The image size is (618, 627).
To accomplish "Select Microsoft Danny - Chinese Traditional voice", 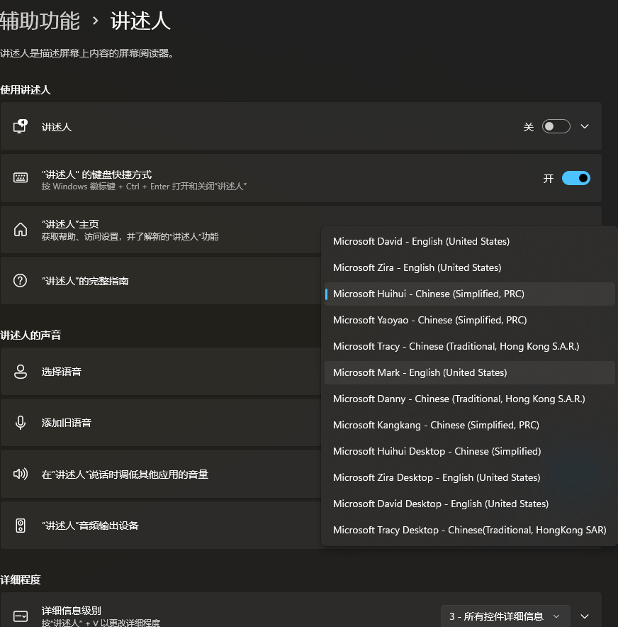I will [469, 399].
